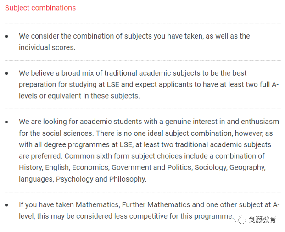Click the word 'Geography' in the third paragraph
This screenshot has height=232, width=285.
coord(247,167)
